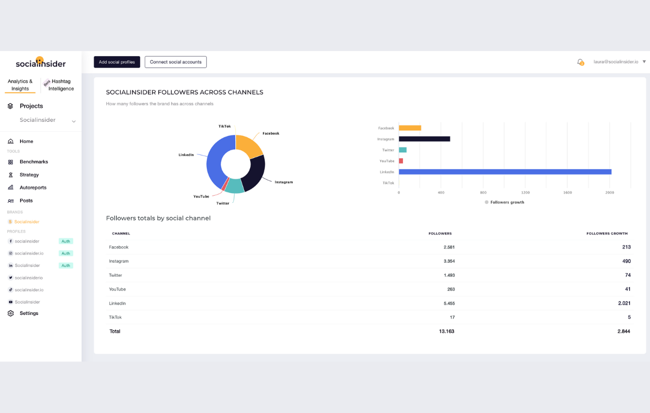Select the Instagram row in table
The height and width of the screenshot is (413, 650).
(370, 261)
